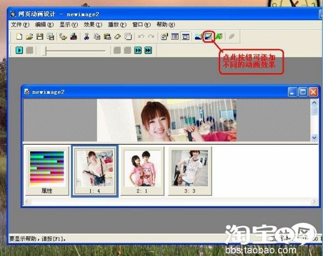The image size is (323, 256).
Task: Maximize the newimage2 child window
Action: point(303,92)
